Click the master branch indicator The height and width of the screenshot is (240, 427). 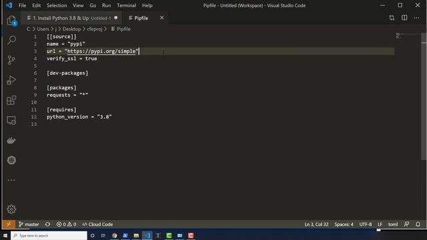point(29,224)
